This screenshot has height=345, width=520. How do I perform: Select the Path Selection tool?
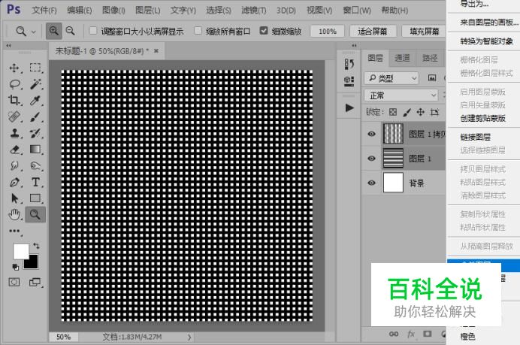(14, 198)
